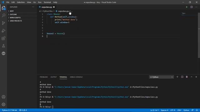Create a new terminal with plus icon
The width and height of the screenshot is (200, 112).
[x=177, y=77]
